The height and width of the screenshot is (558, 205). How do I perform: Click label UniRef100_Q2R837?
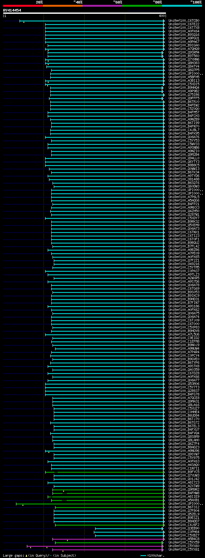[184, 391]
